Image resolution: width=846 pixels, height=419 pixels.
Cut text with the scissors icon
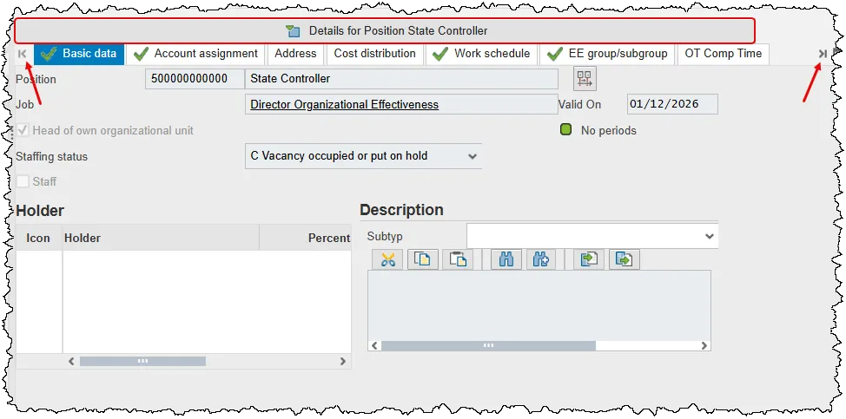(x=387, y=259)
